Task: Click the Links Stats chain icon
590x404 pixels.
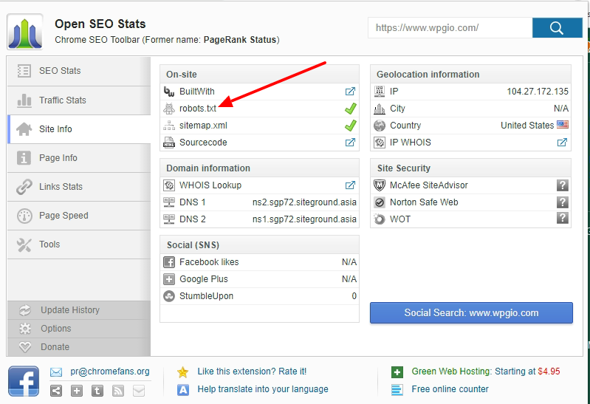Action: (x=24, y=187)
